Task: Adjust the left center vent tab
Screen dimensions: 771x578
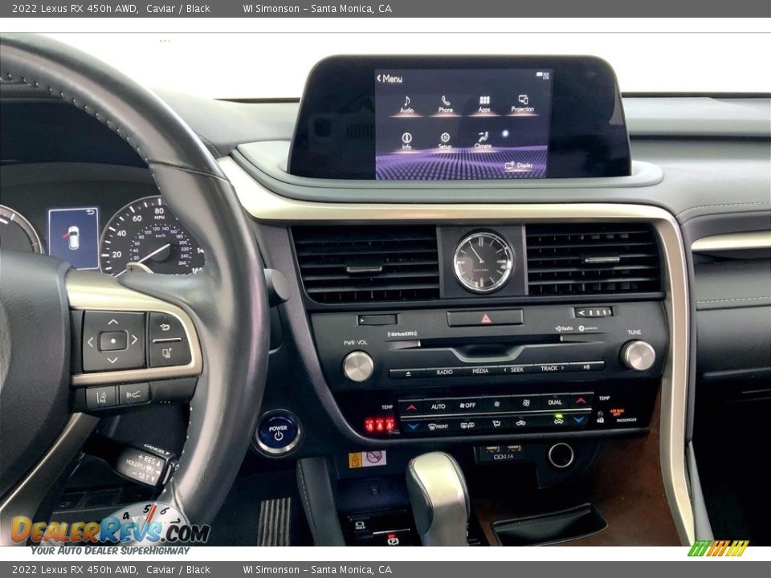Action: pos(364,270)
